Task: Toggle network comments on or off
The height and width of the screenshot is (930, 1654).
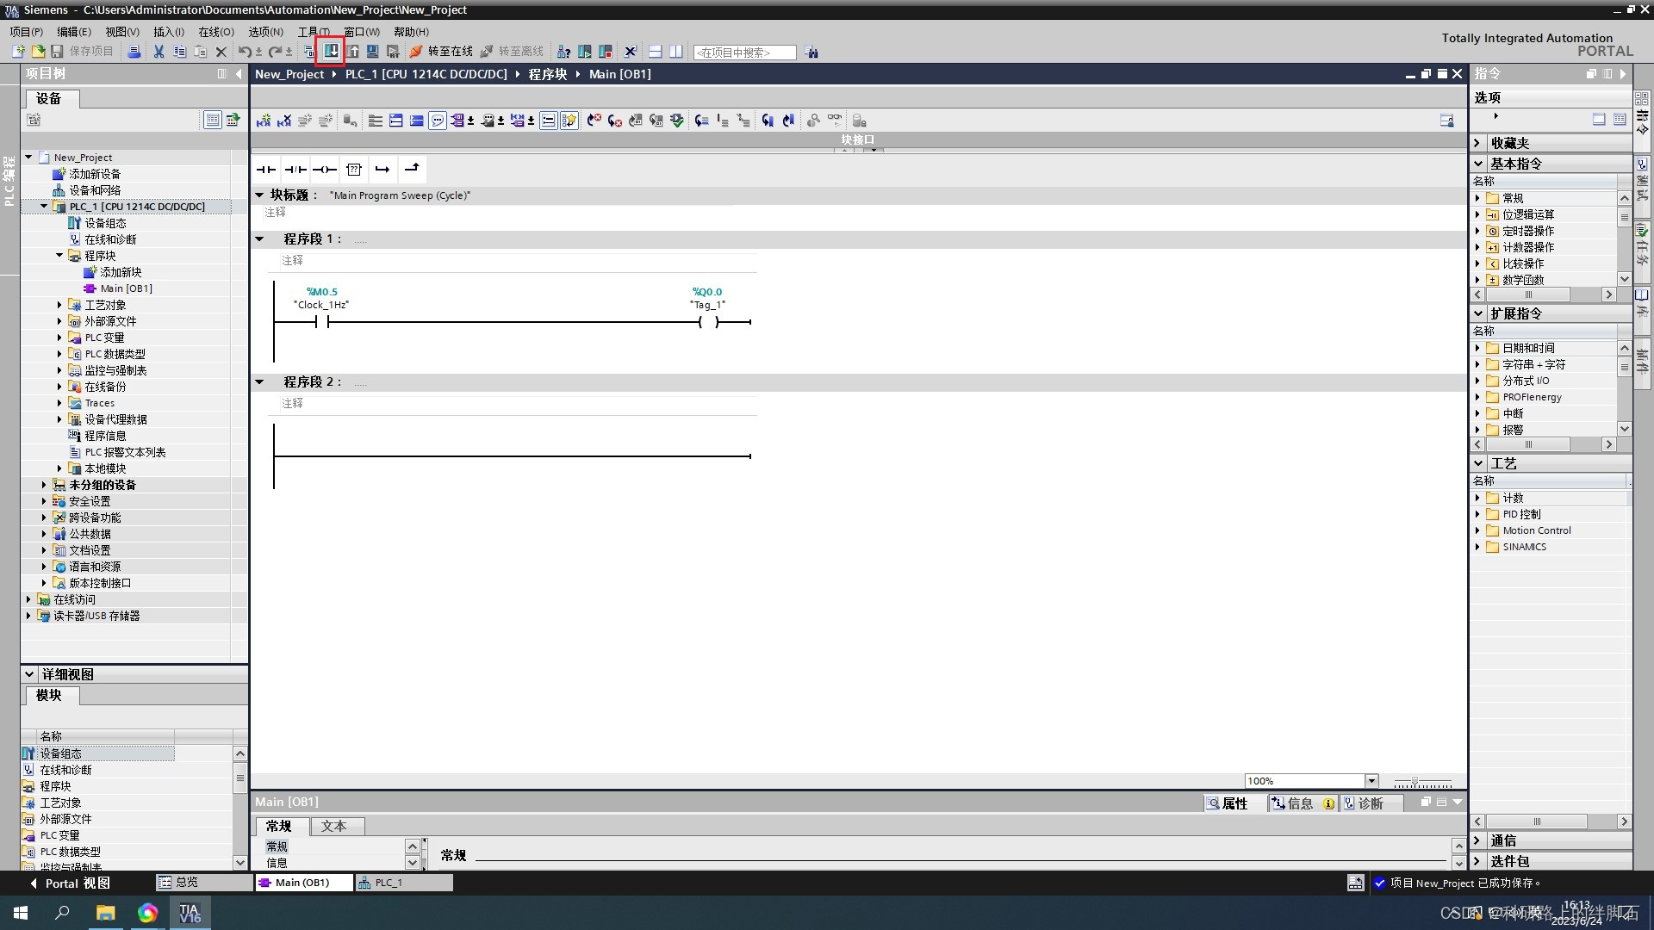Action: point(549,121)
